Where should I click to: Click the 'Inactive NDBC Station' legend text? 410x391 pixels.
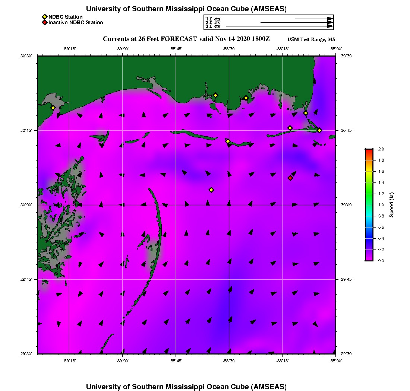coord(76,23)
